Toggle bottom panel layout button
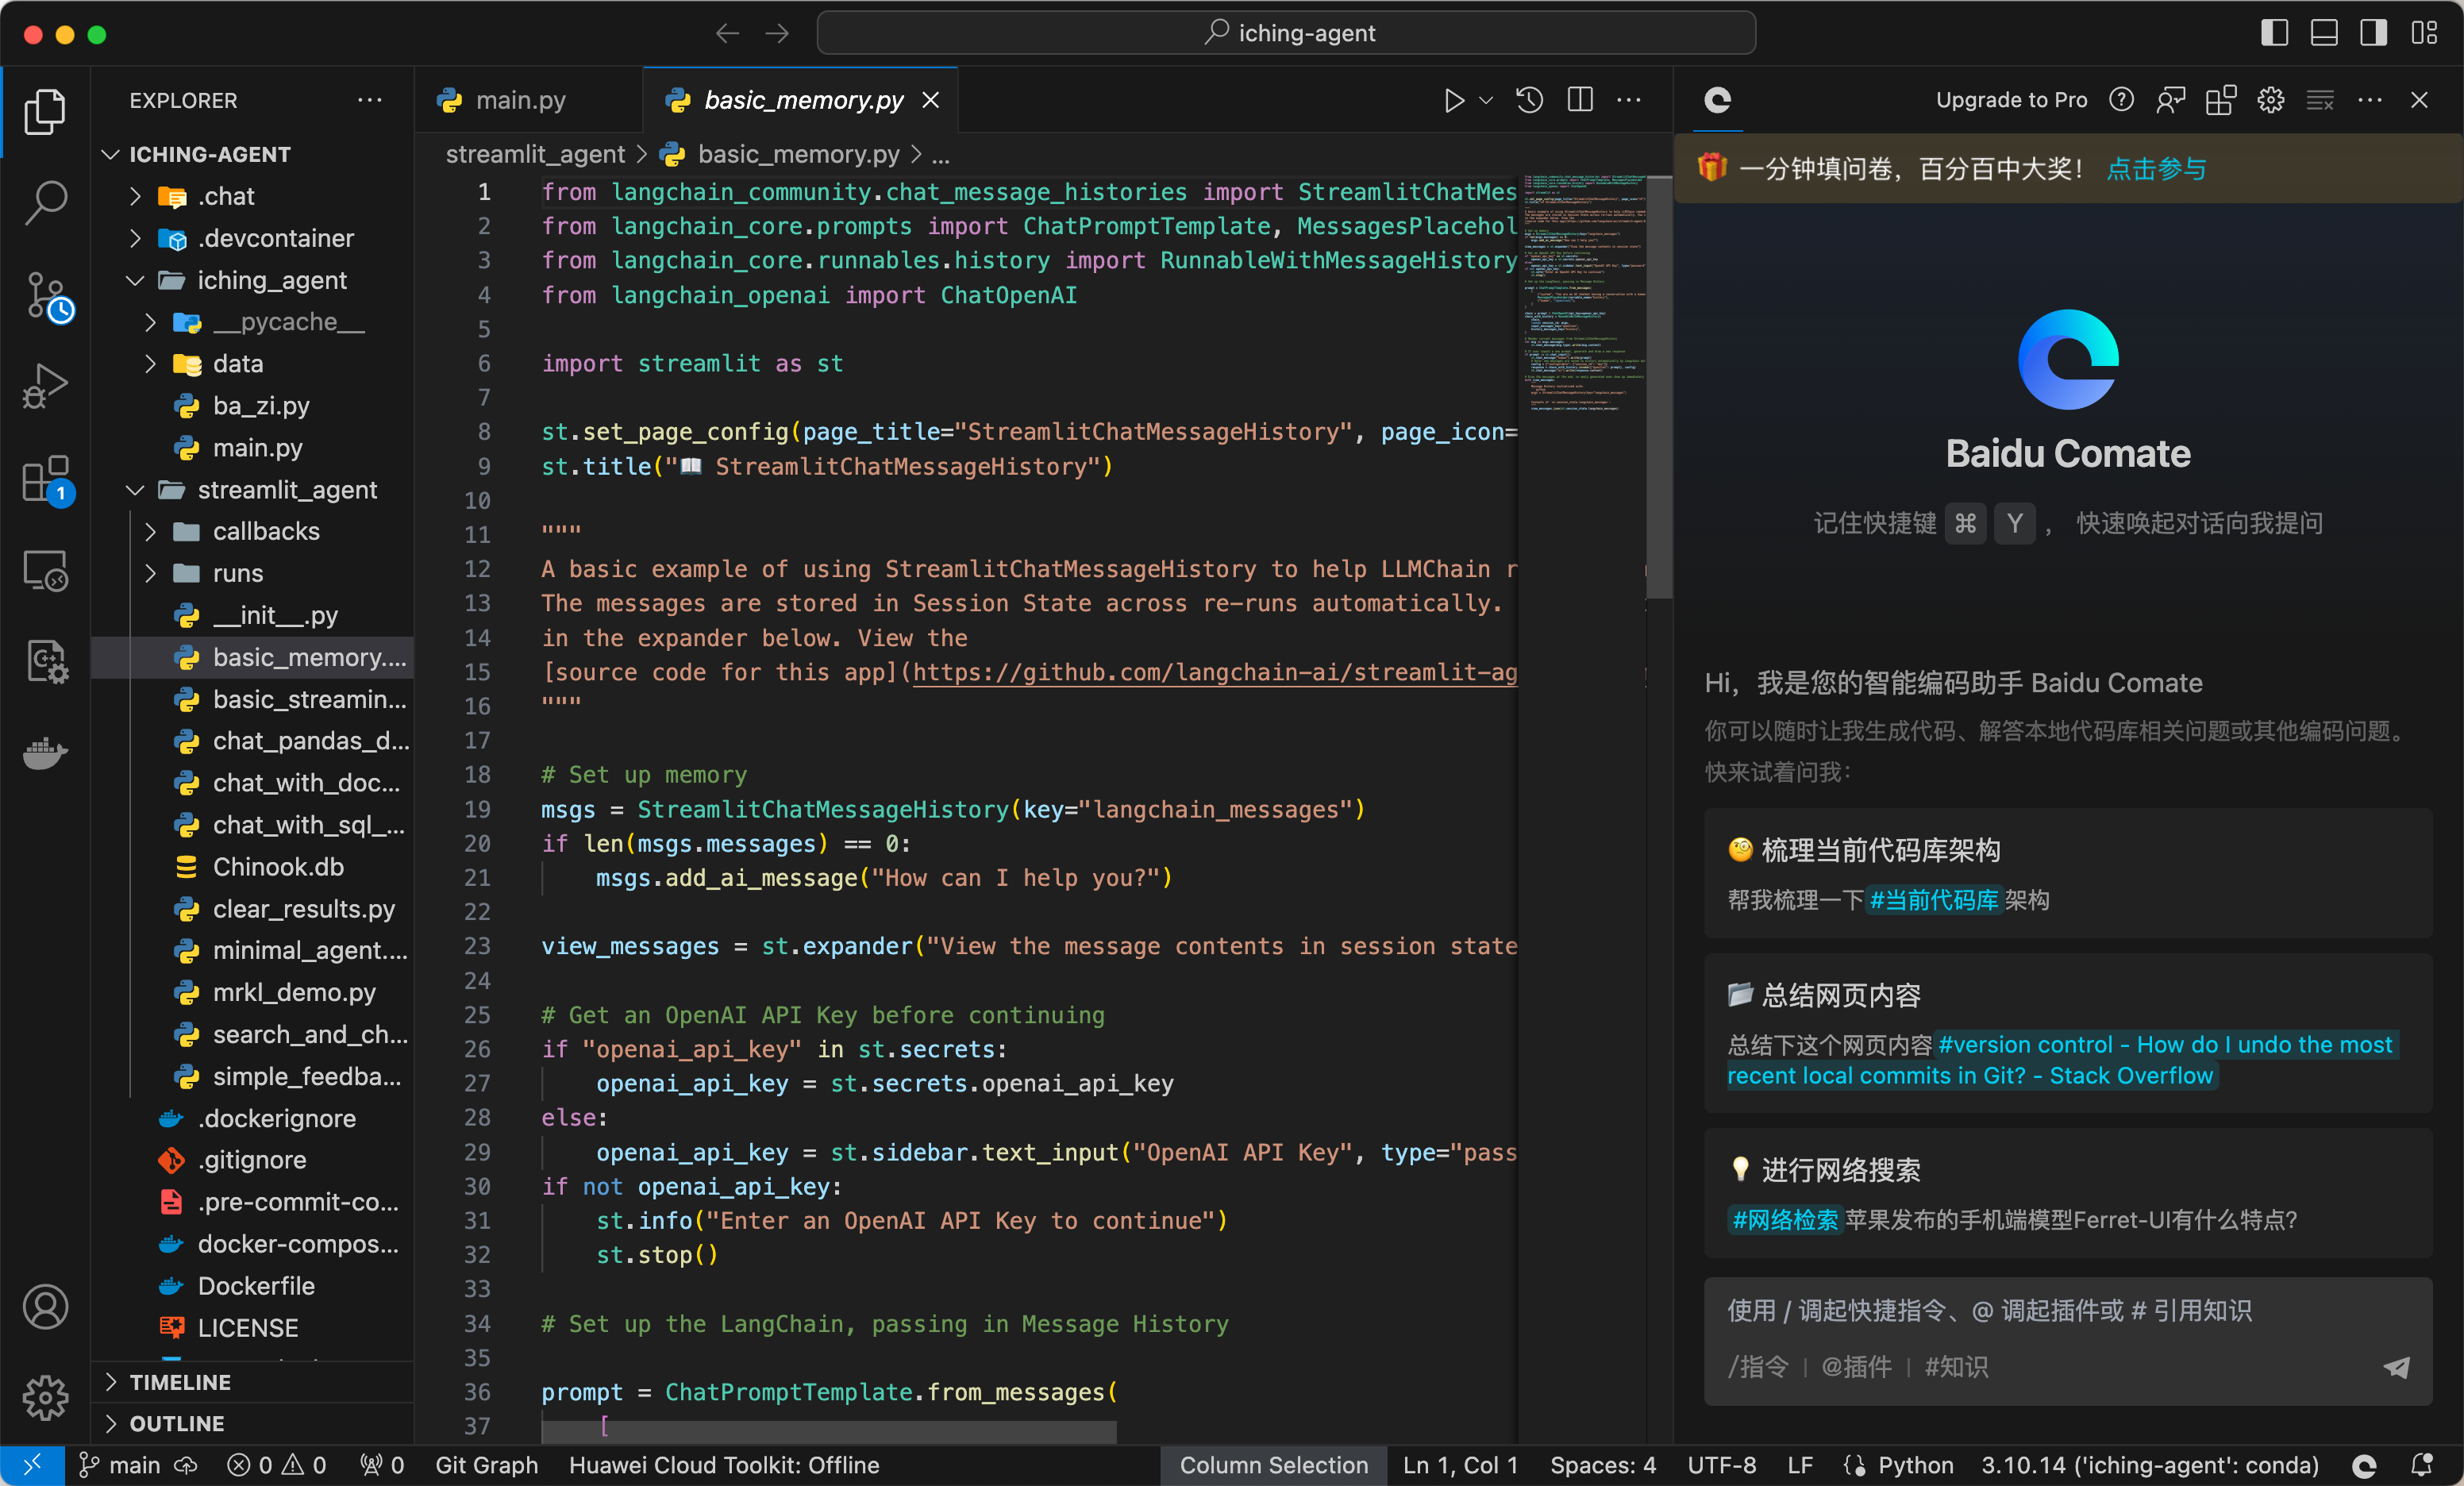 (x=2324, y=33)
